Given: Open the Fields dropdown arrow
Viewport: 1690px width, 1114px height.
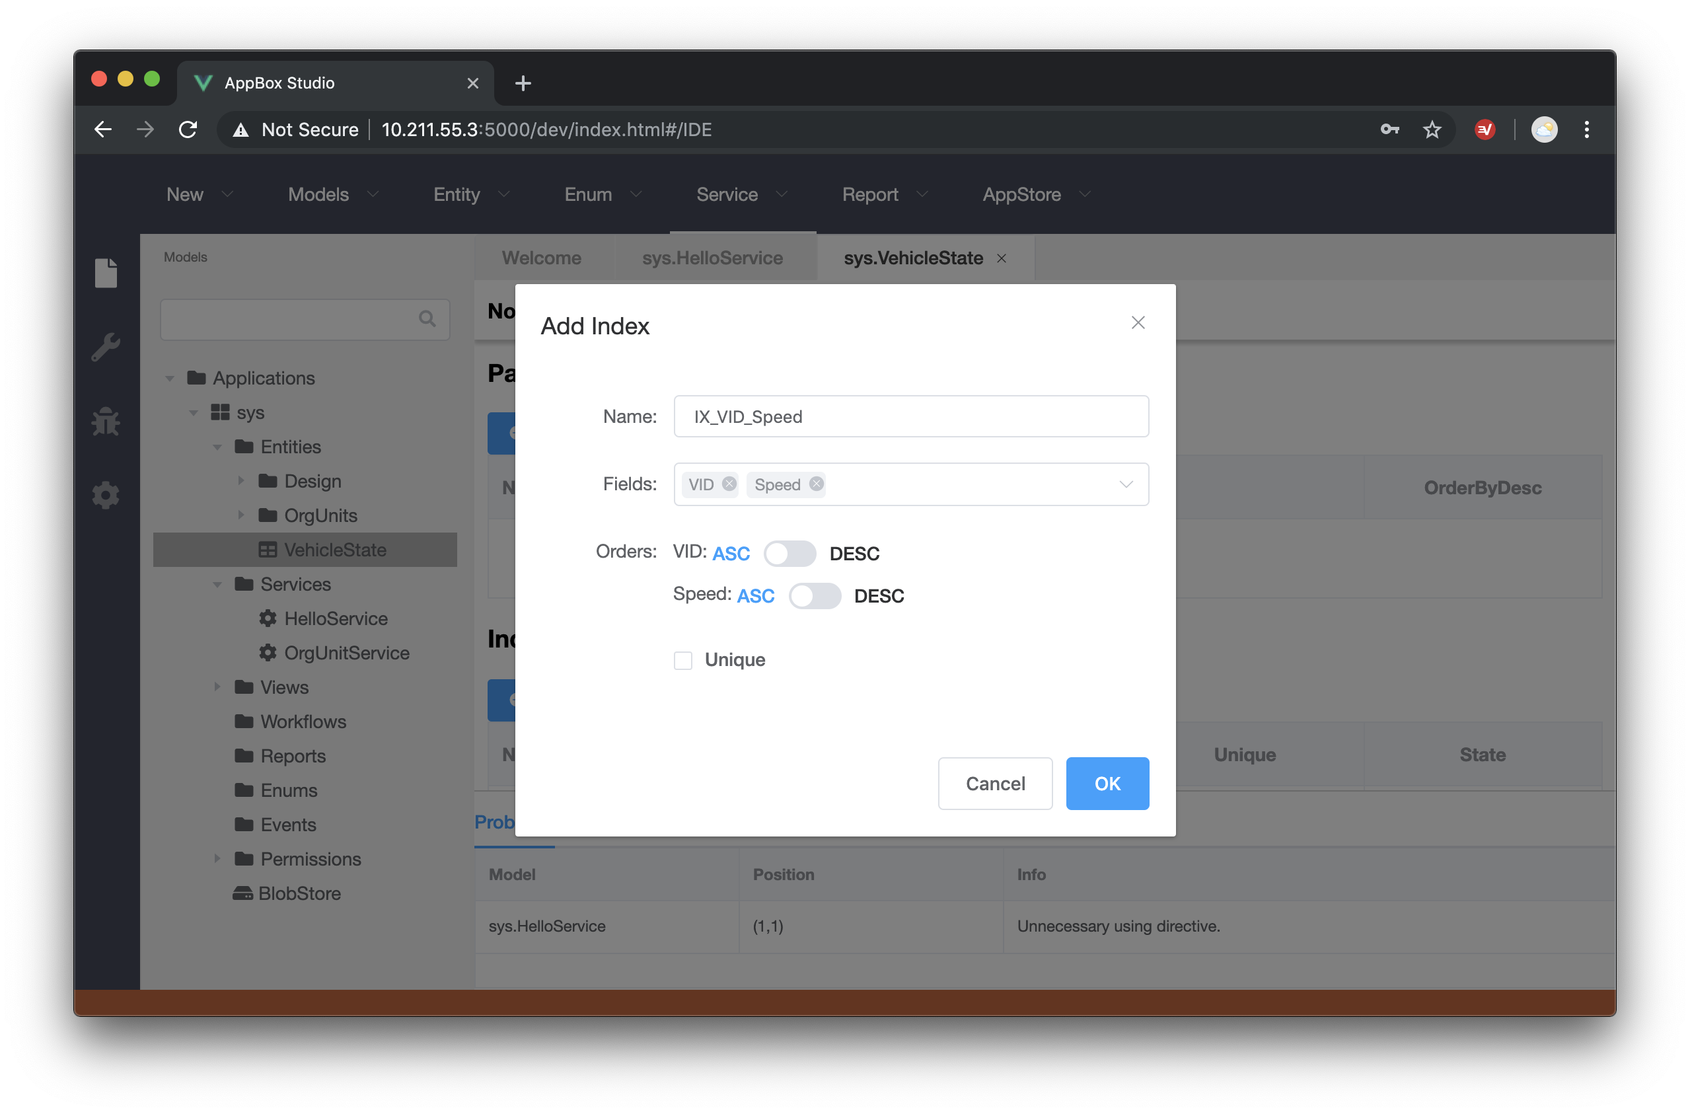Looking at the screenshot, I should (1125, 484).
